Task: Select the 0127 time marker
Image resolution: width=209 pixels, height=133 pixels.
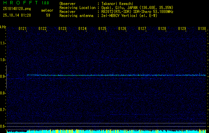Action: pos(142,29)
